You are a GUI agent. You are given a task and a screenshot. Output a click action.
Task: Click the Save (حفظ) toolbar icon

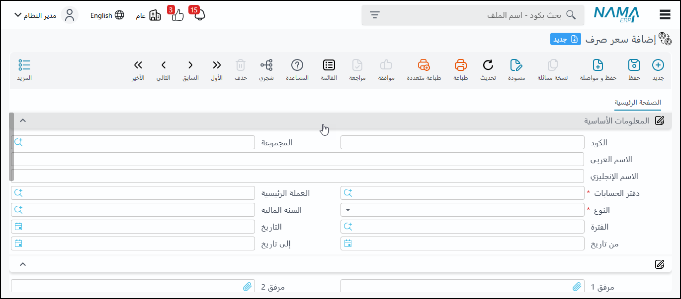coord(634,65)
